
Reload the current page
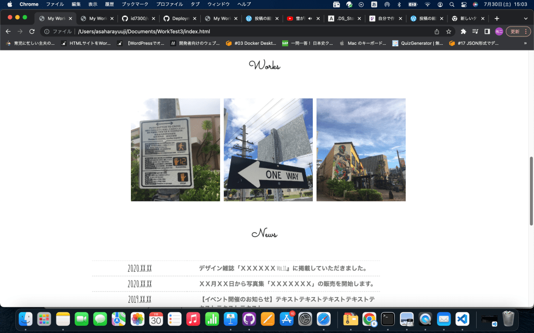pos(32,31)
